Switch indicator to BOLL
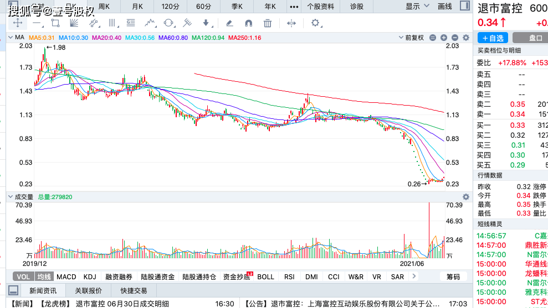The width and height of the screenshot is (548, 308). pos(265,276)
